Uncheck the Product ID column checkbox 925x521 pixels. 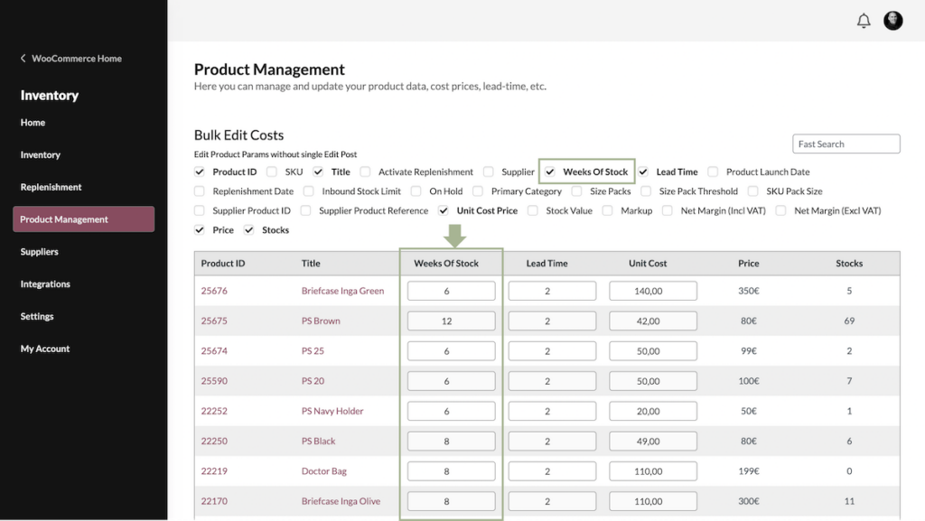coord(200,172)
